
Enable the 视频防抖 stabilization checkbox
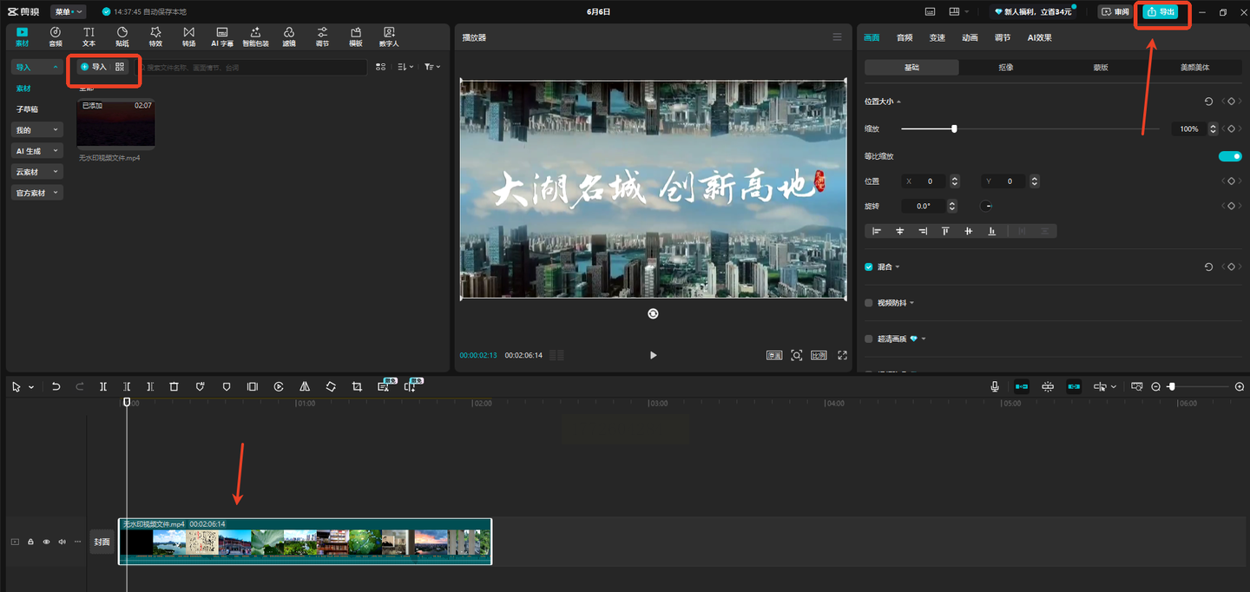tap(869, 303)
